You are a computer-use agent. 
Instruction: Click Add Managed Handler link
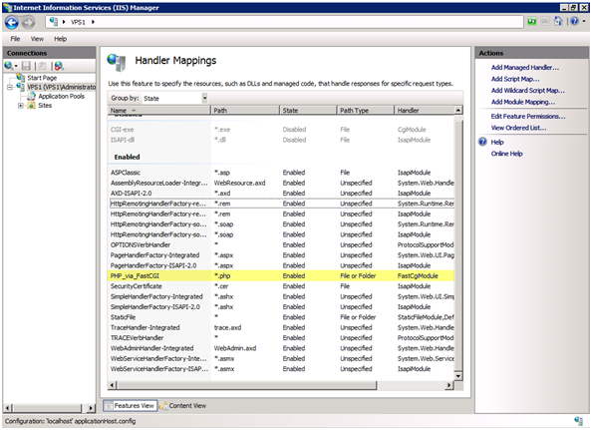tap(525, 68)
